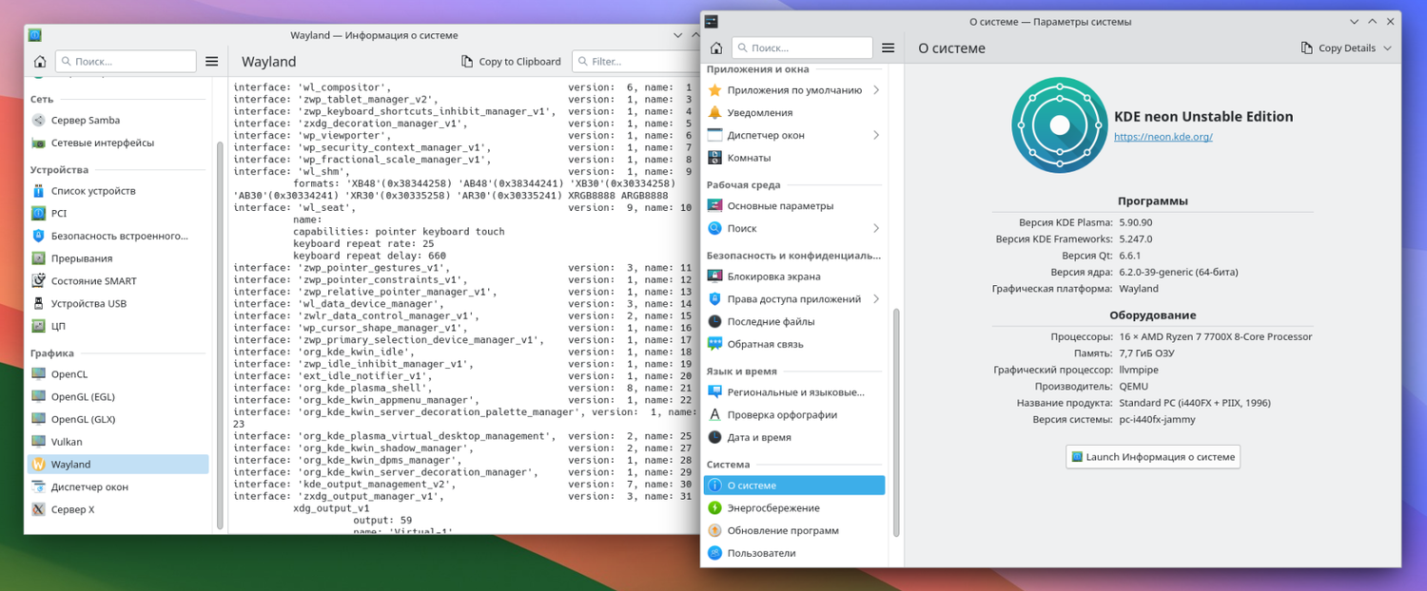
Task: Expand Приложения по умолчанию submenu
Action: coord(875,90)
